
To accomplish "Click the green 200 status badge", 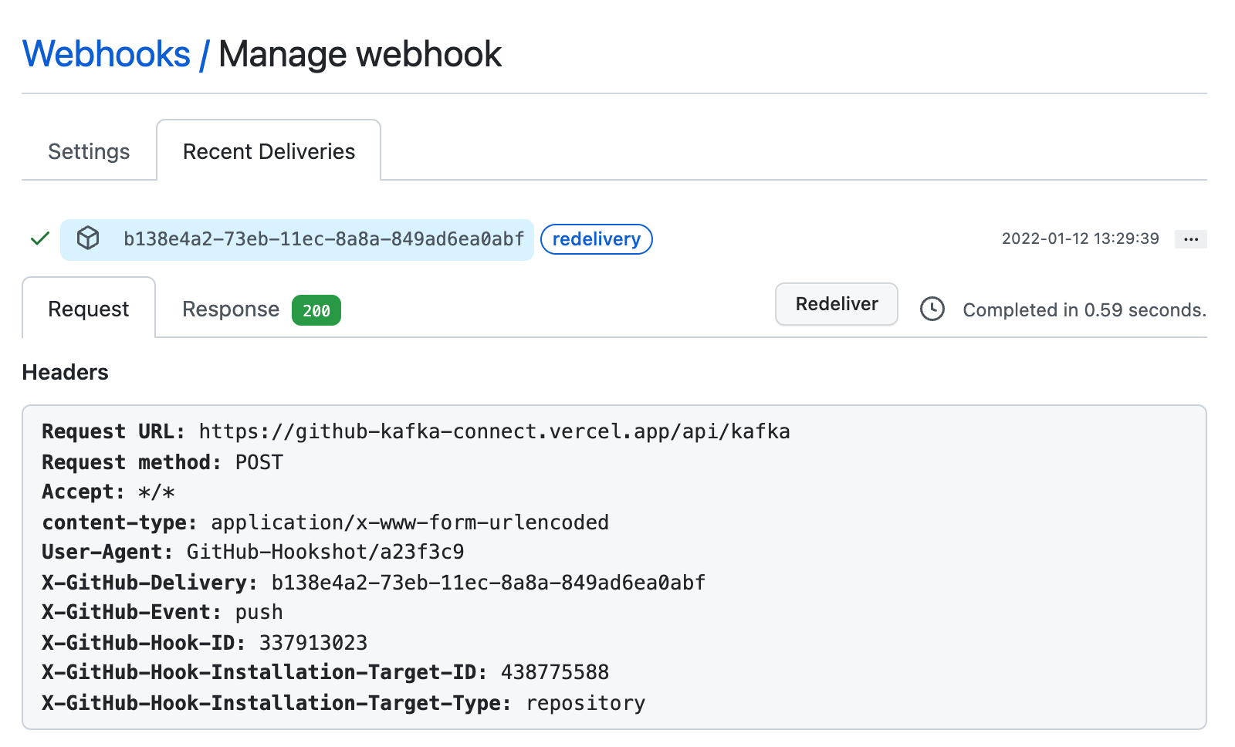I will click(316, 310).
